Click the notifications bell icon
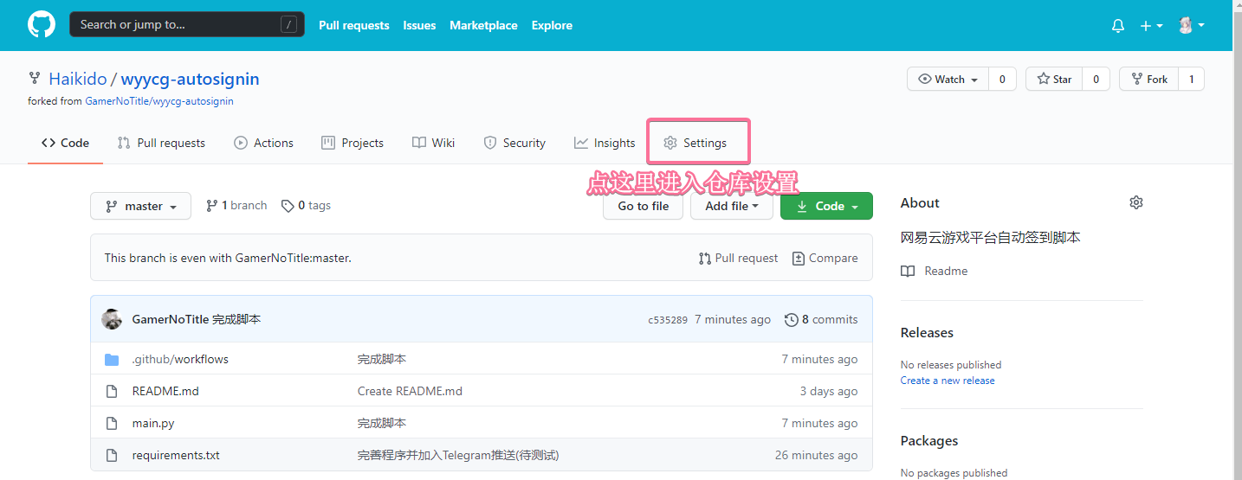Screen dimensions: 1242x480 [x=1118, y=26]
